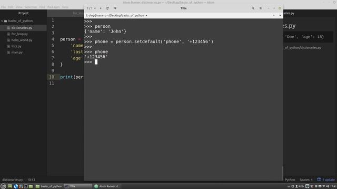The width and height of the screenshot is (337, 189).
Task: Click the network icon in system tray
Action: tap(324, 186)
